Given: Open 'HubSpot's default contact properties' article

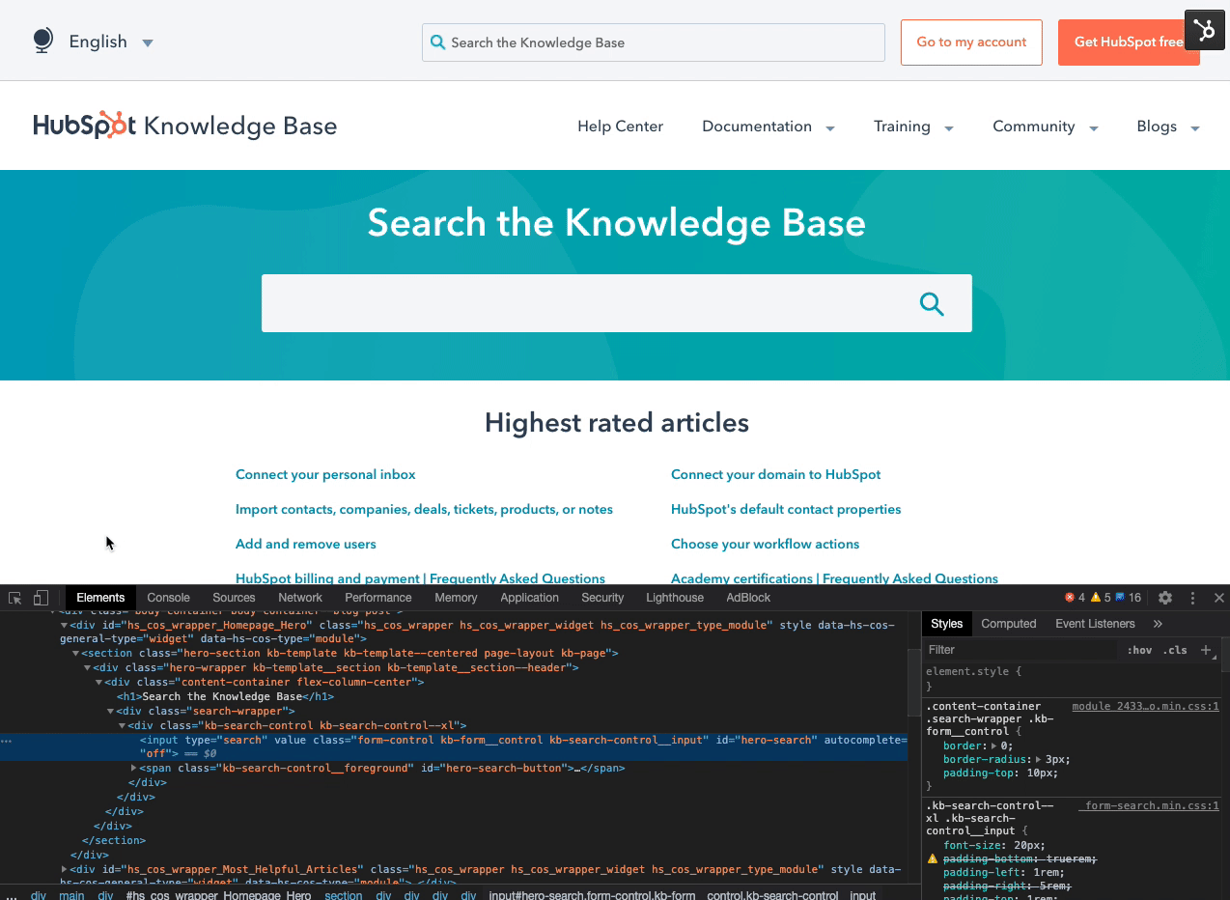Looking at the screenshot, I should coord(786,509).
